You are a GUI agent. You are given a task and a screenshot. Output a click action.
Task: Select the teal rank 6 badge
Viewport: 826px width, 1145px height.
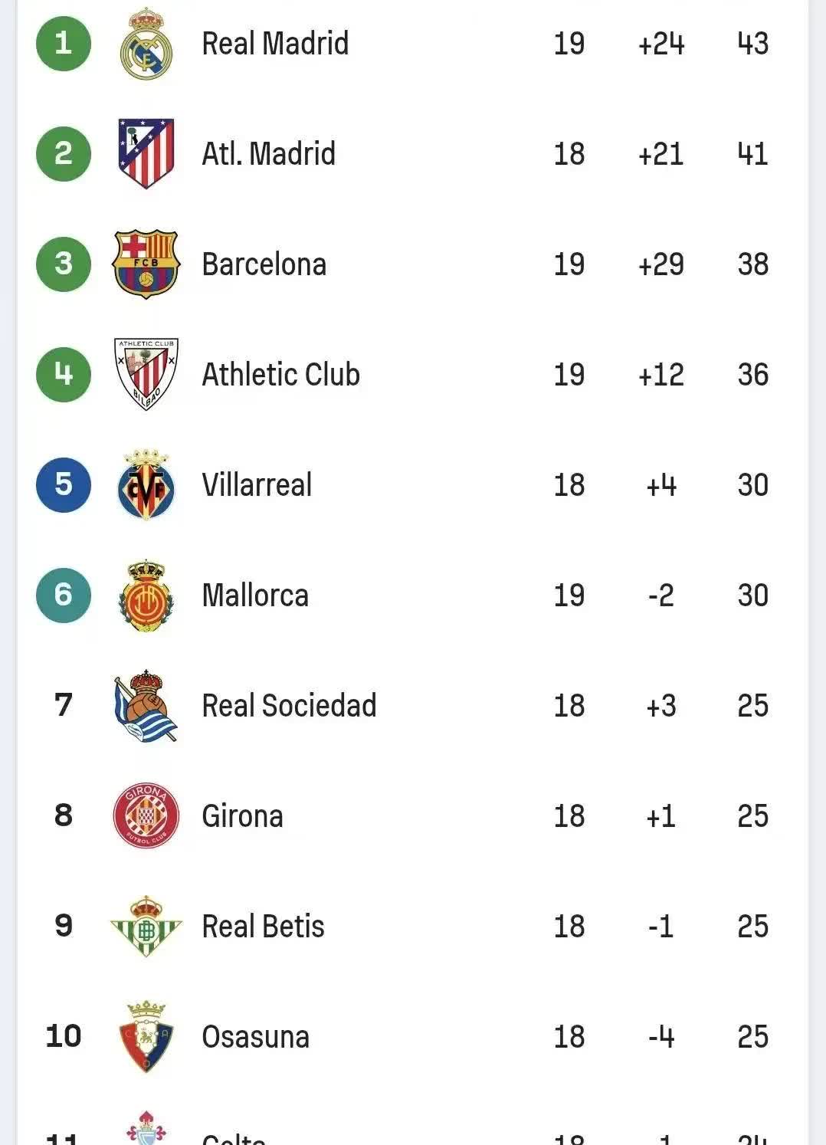(x=64, y=595)
